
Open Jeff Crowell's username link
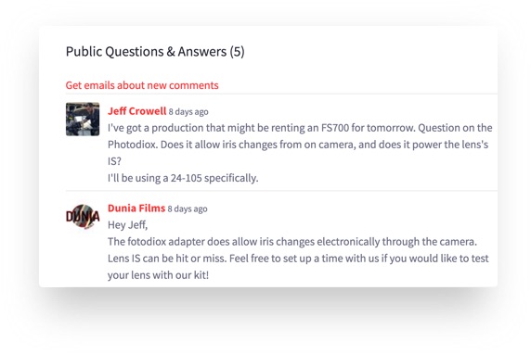click(136, 111)
